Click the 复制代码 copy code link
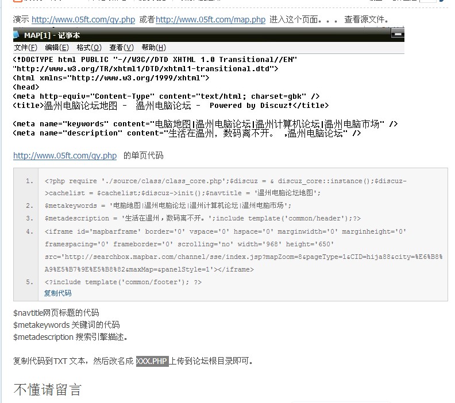 pyautogui.click(x=58, y=293)
